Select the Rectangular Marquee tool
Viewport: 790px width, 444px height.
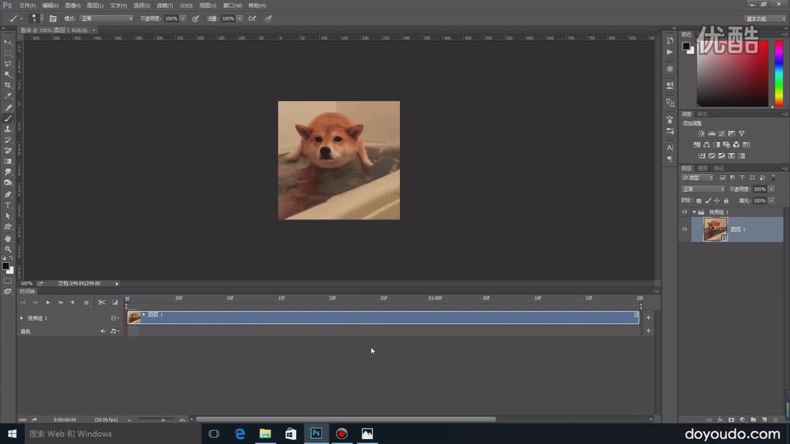(8, 53)
